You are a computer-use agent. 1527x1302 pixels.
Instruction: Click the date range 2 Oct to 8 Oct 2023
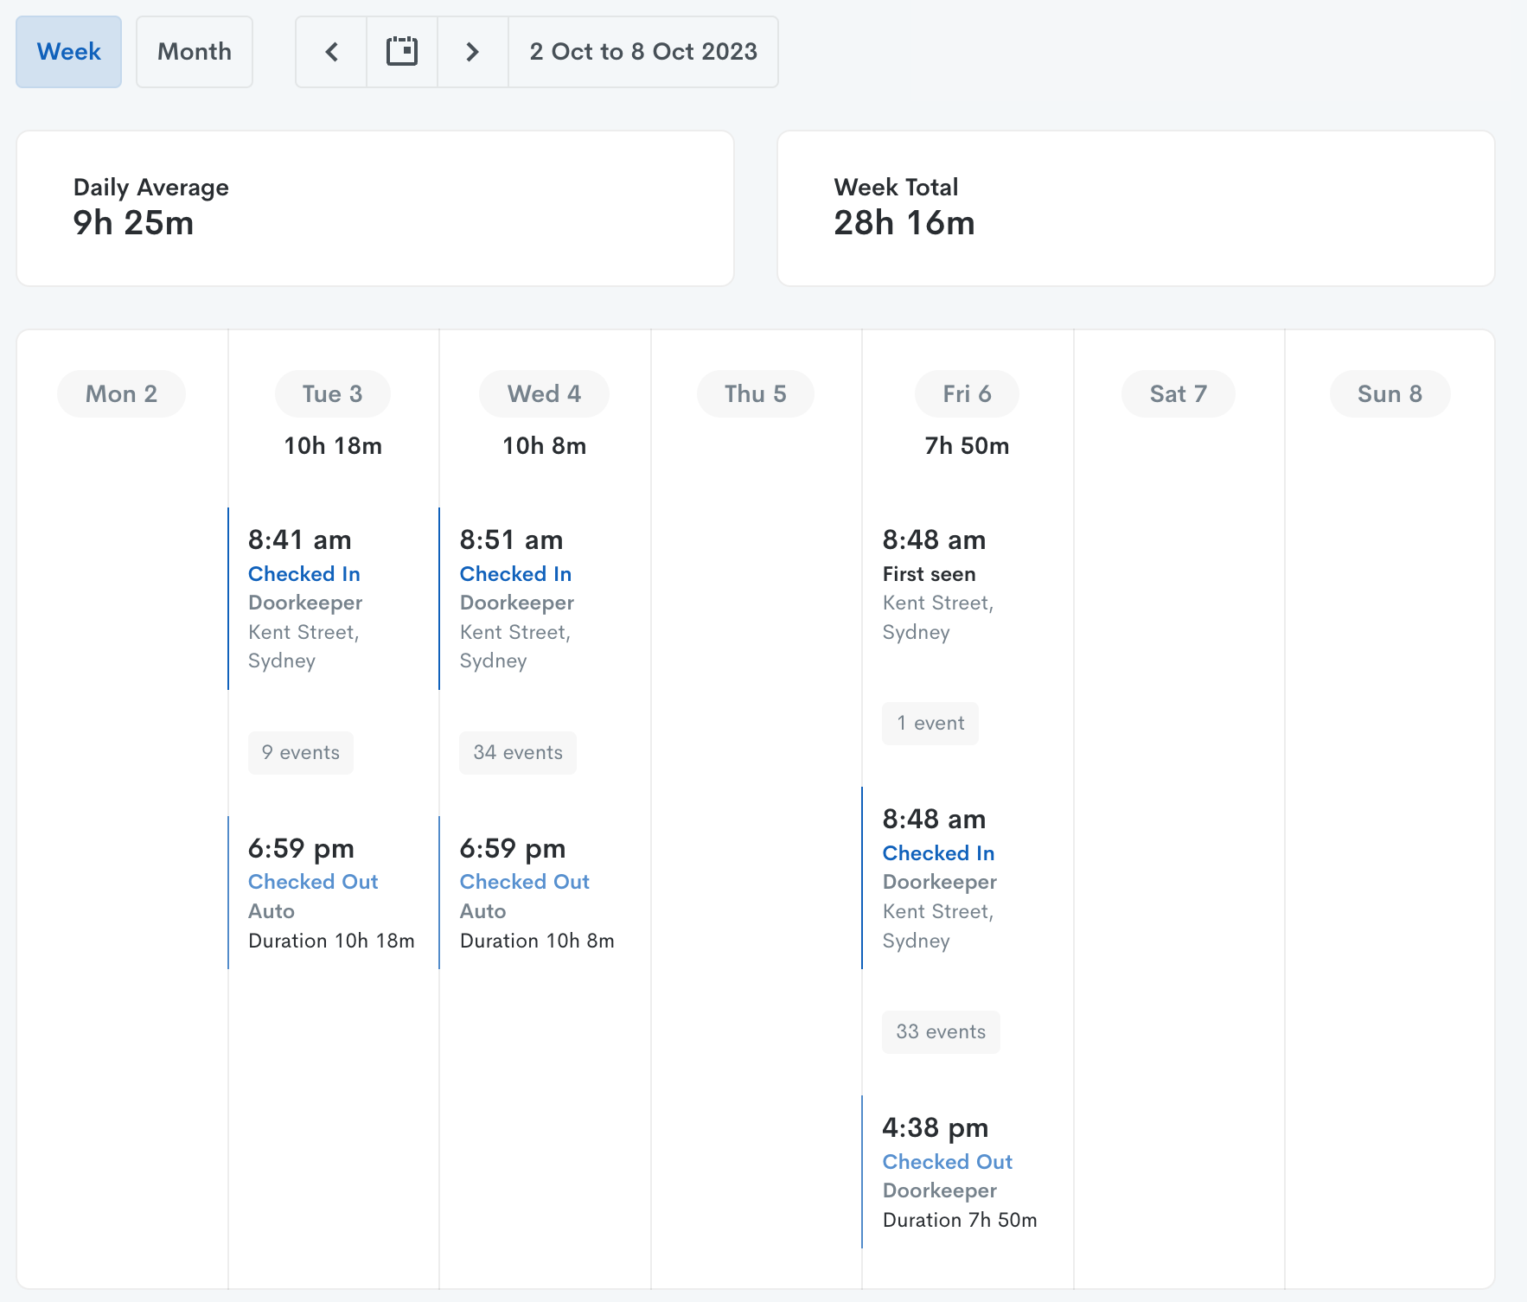click(x=643, y=52)
